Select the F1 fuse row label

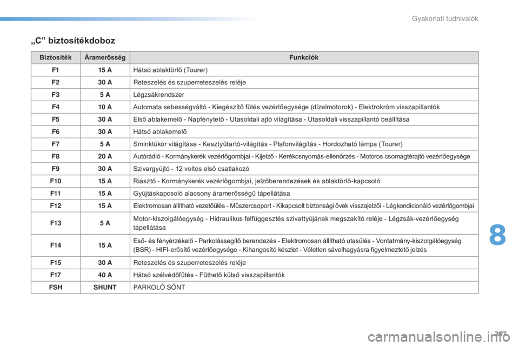coord(55,70)
